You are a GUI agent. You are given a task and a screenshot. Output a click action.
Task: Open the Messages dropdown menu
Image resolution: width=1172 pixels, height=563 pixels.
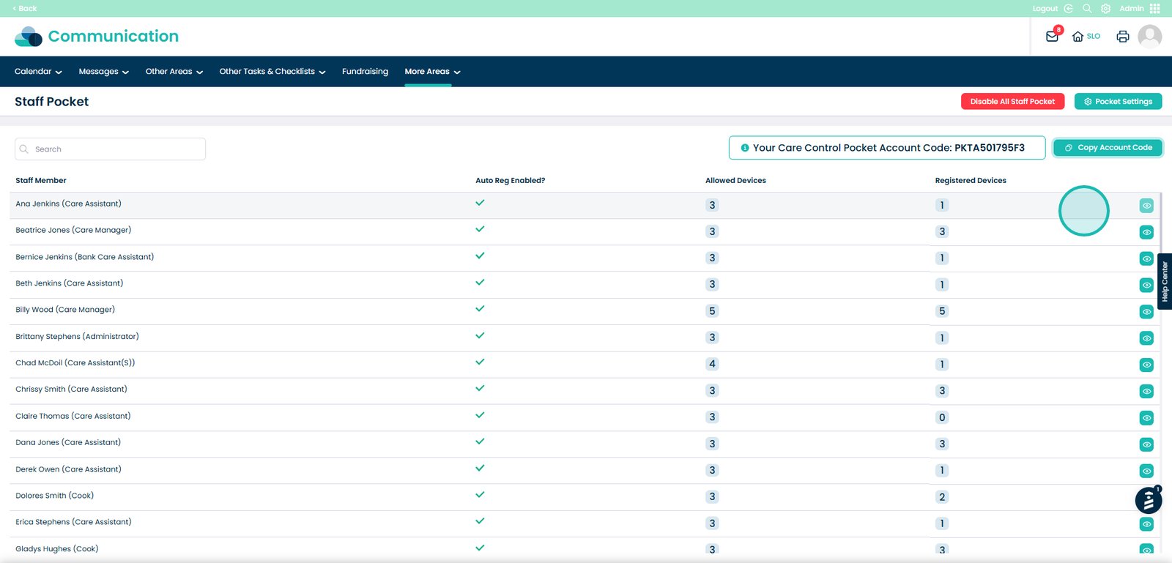point(103,72)
